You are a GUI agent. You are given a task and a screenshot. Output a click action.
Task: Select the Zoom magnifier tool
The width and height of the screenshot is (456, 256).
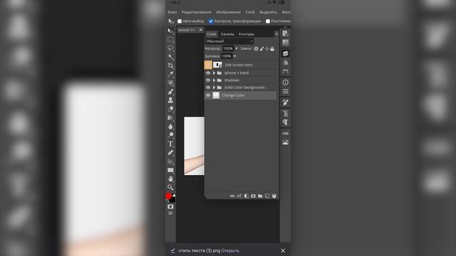170,188
